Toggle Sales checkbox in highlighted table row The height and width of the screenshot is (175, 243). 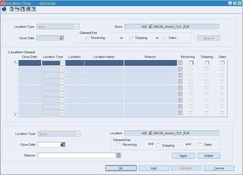[222, 63]
